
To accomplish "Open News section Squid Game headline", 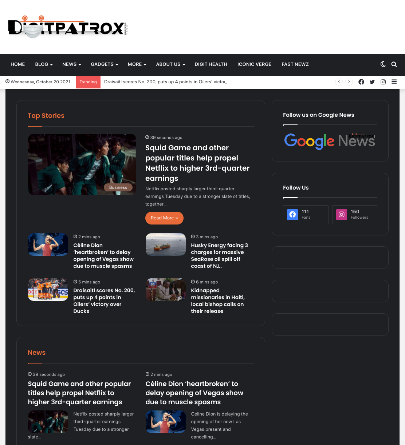I will 79,393.
